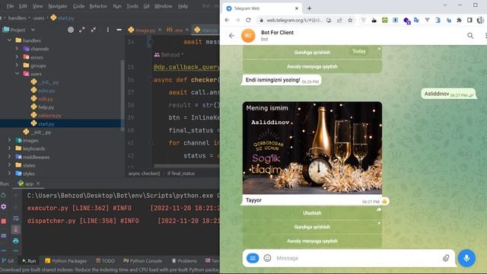Toggle the bot keyboard icon in message bar
The image size is (487, 274).
tap(253, 258)
